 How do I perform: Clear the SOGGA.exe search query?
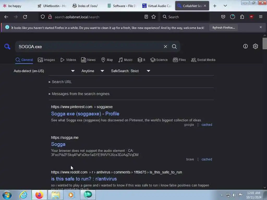click(x=165, y=46)
